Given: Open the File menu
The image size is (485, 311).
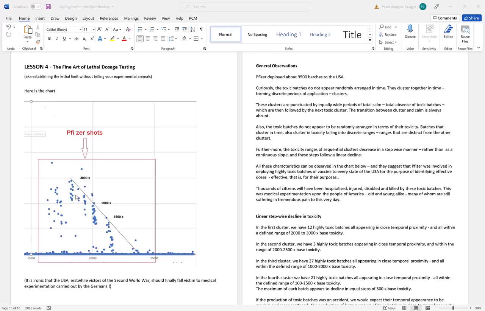Looking at the screenshot, I should click(8, 18).
